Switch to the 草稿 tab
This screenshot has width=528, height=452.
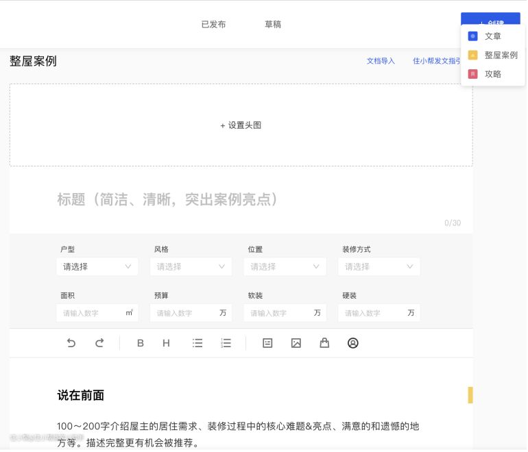273,25
